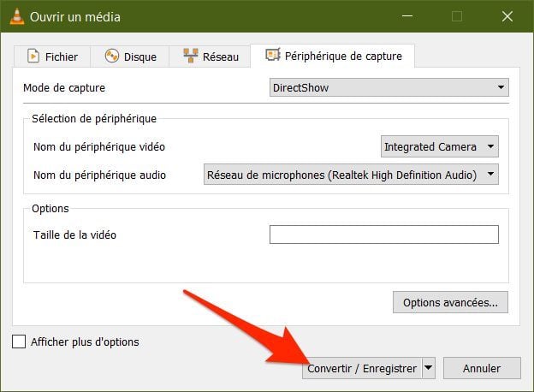The width and height of the screenshot is (534, 392).
Task: Click the Mode de capture label
Action: coord(64,88)
